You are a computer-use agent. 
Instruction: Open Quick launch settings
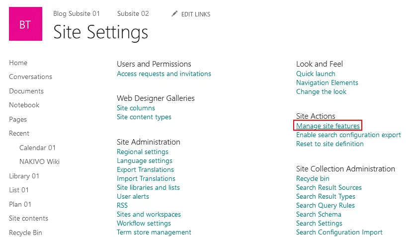(316, 74)
